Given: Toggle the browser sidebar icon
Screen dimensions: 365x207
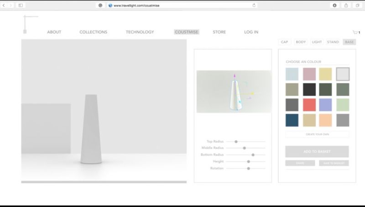Looking at the screenshot, I should 21,5.
